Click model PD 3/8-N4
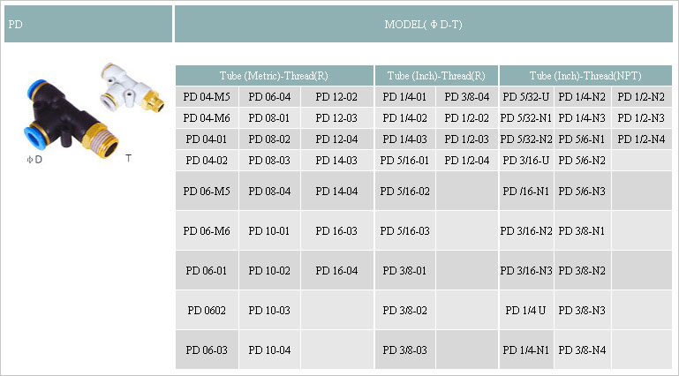679x376 pixels. tap(584, 350)
